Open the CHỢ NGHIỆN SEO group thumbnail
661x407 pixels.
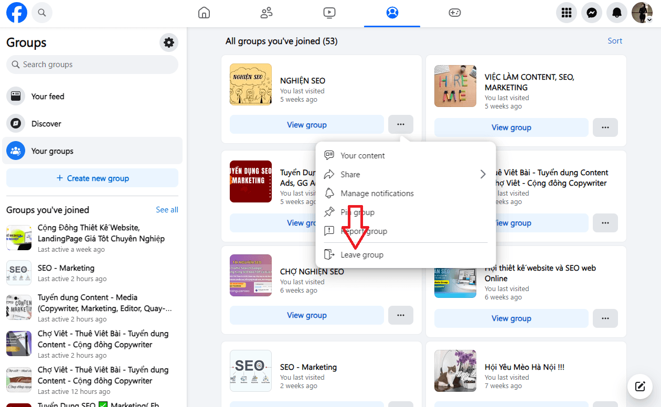point(251,276)
